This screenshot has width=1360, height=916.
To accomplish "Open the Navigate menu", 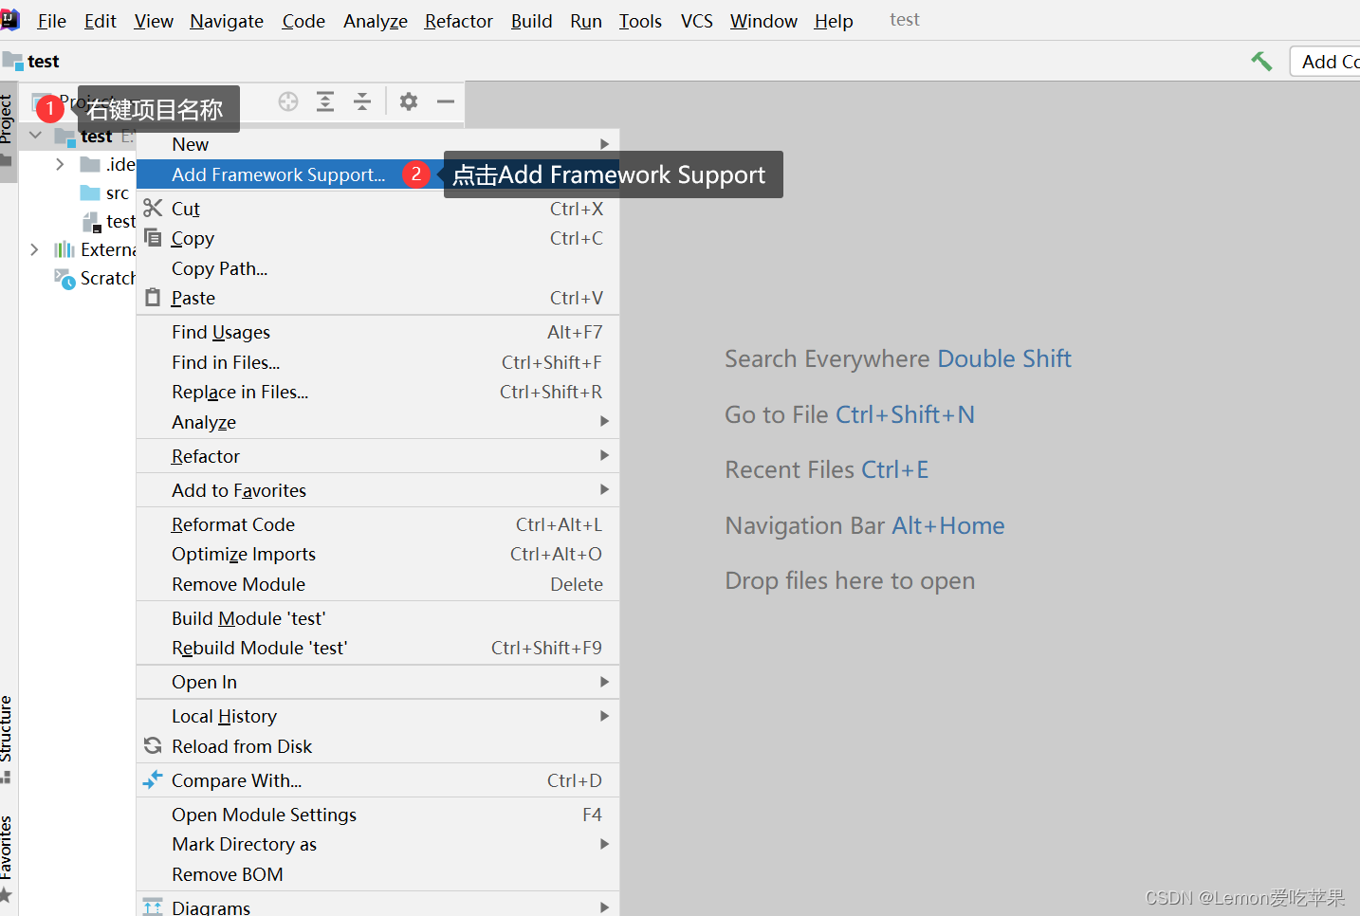I will pyautogui.click(x=227, y=21).
